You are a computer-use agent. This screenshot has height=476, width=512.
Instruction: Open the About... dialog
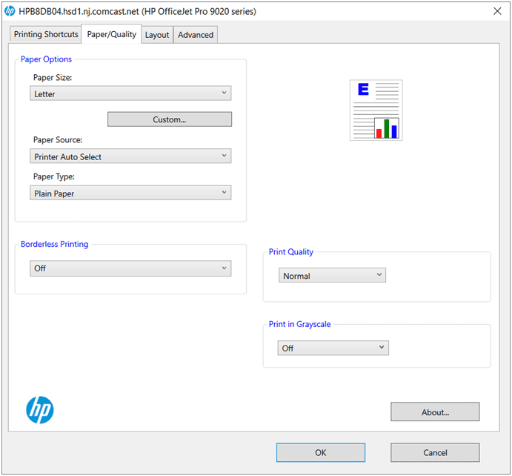coord(435,412)
